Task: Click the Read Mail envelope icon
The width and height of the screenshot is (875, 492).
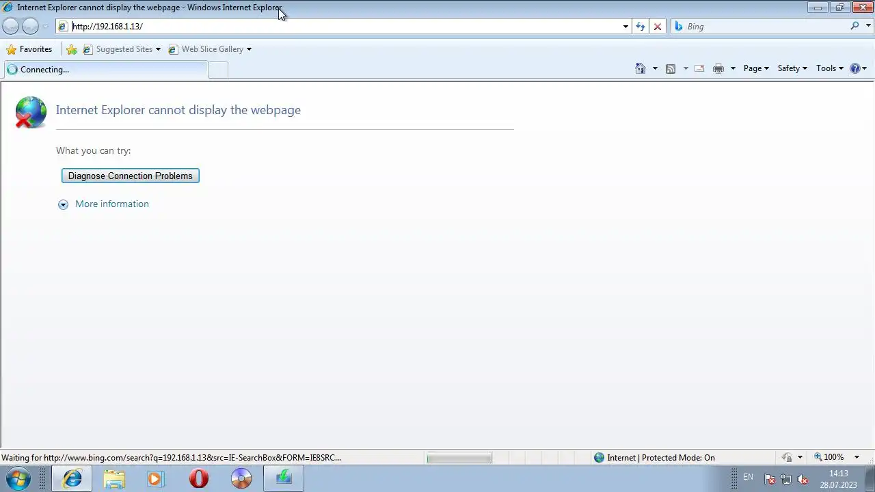Action: tap(699, 68)
